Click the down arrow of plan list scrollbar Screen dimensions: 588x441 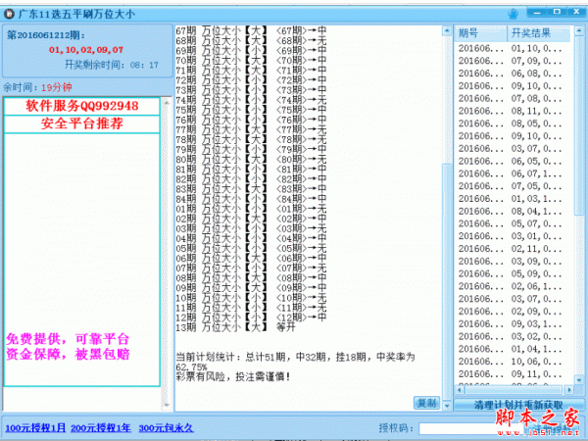447,406
